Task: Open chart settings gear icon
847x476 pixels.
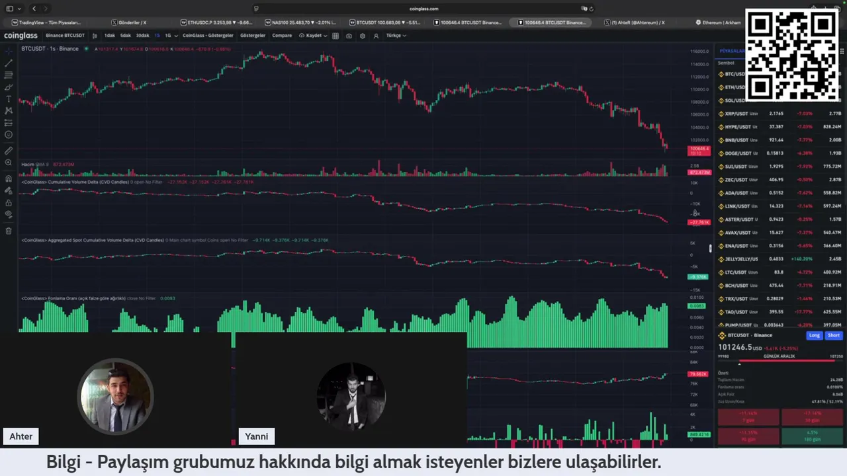Action: (x=362, y=36)
